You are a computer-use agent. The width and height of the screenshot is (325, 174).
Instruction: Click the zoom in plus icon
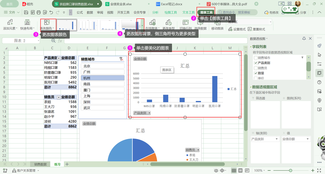click(313, 170)
